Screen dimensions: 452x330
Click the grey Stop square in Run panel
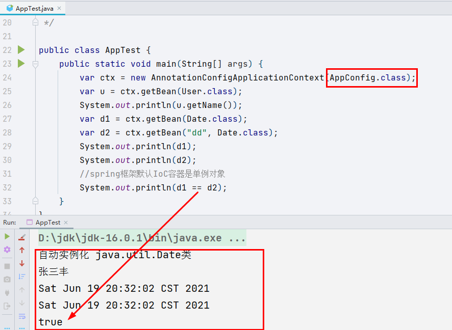(x=7, y=266)
